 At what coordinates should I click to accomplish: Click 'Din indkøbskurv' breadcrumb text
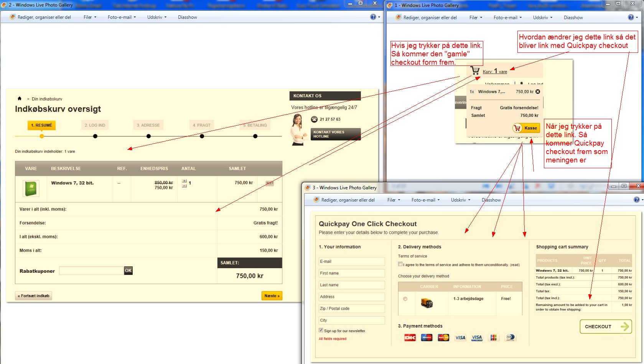click(47, 99)
